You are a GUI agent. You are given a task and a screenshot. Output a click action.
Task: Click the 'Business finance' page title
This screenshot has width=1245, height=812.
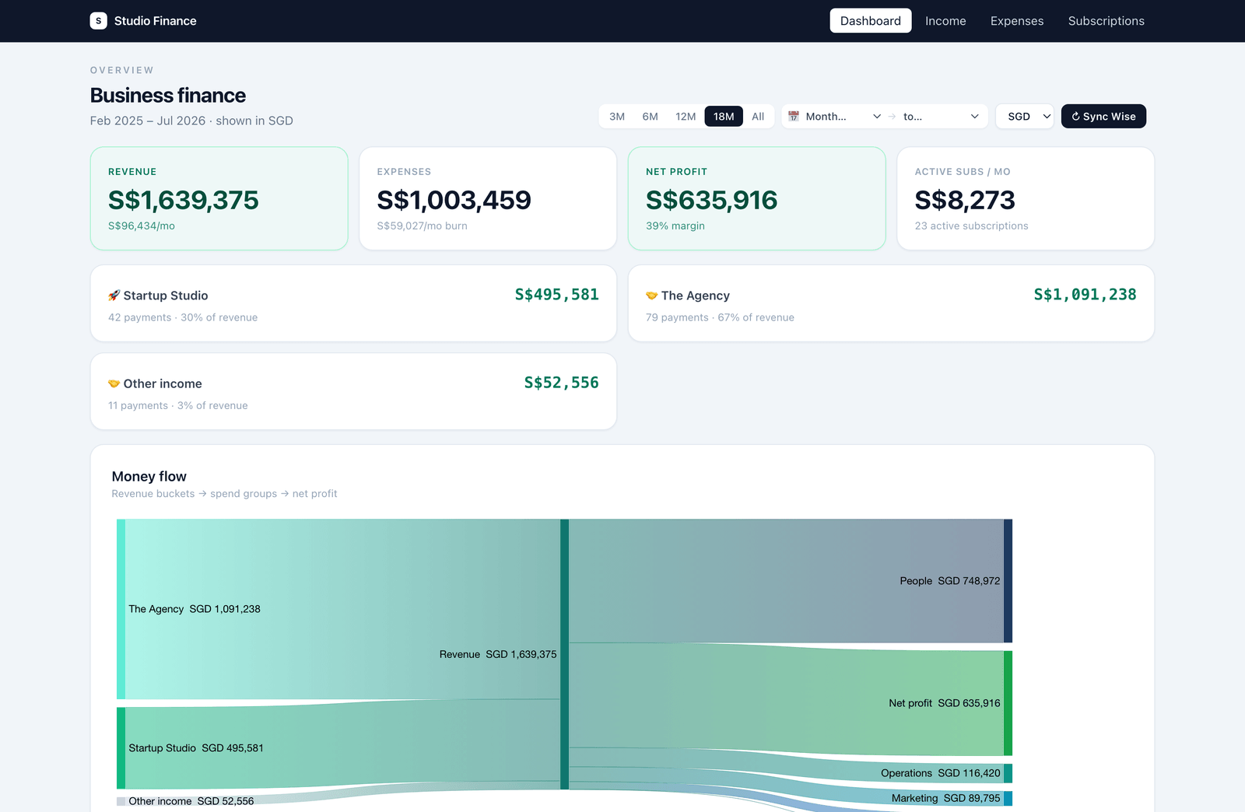click(x=168, y=95)
